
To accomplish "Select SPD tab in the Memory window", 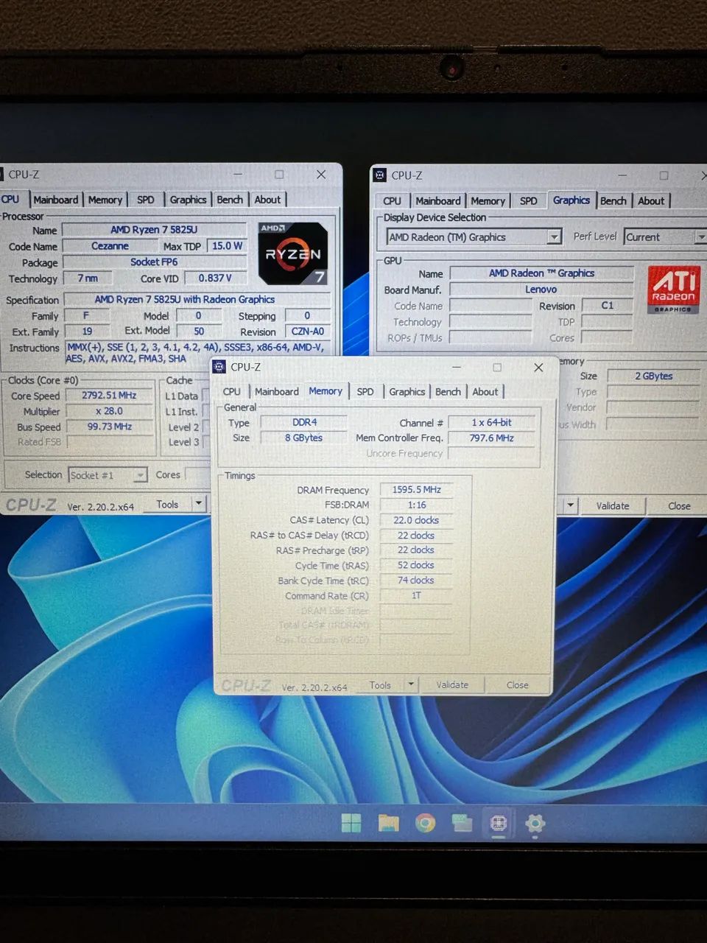I will point(365,392).
